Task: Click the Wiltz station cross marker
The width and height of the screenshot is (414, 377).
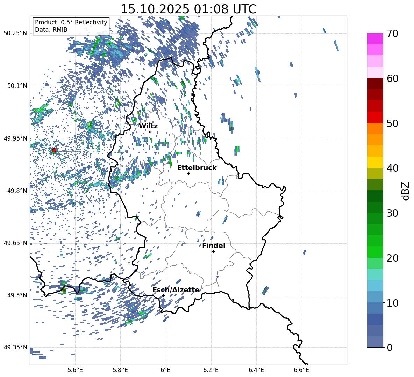Action: tap(150, 132)
